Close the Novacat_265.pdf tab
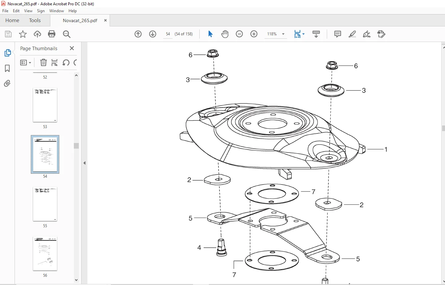The width and height of the screenshot is (445, 285). pyautogui.click(x=105, y=20)
